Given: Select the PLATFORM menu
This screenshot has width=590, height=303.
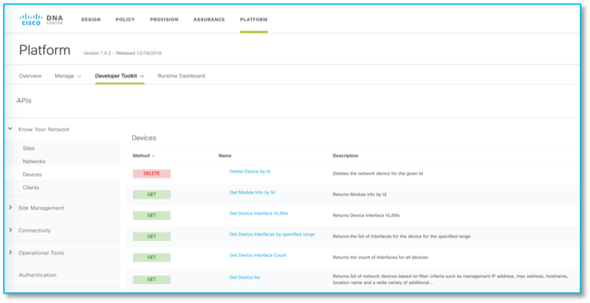Looking at the screenshot, I should [x=254, y=20].
